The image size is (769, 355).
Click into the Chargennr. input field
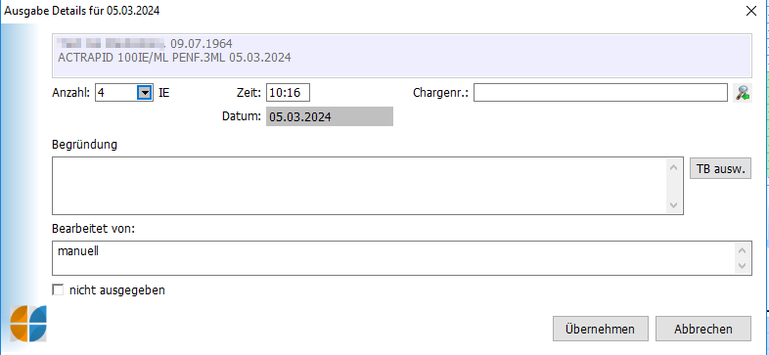click(601, 93)
